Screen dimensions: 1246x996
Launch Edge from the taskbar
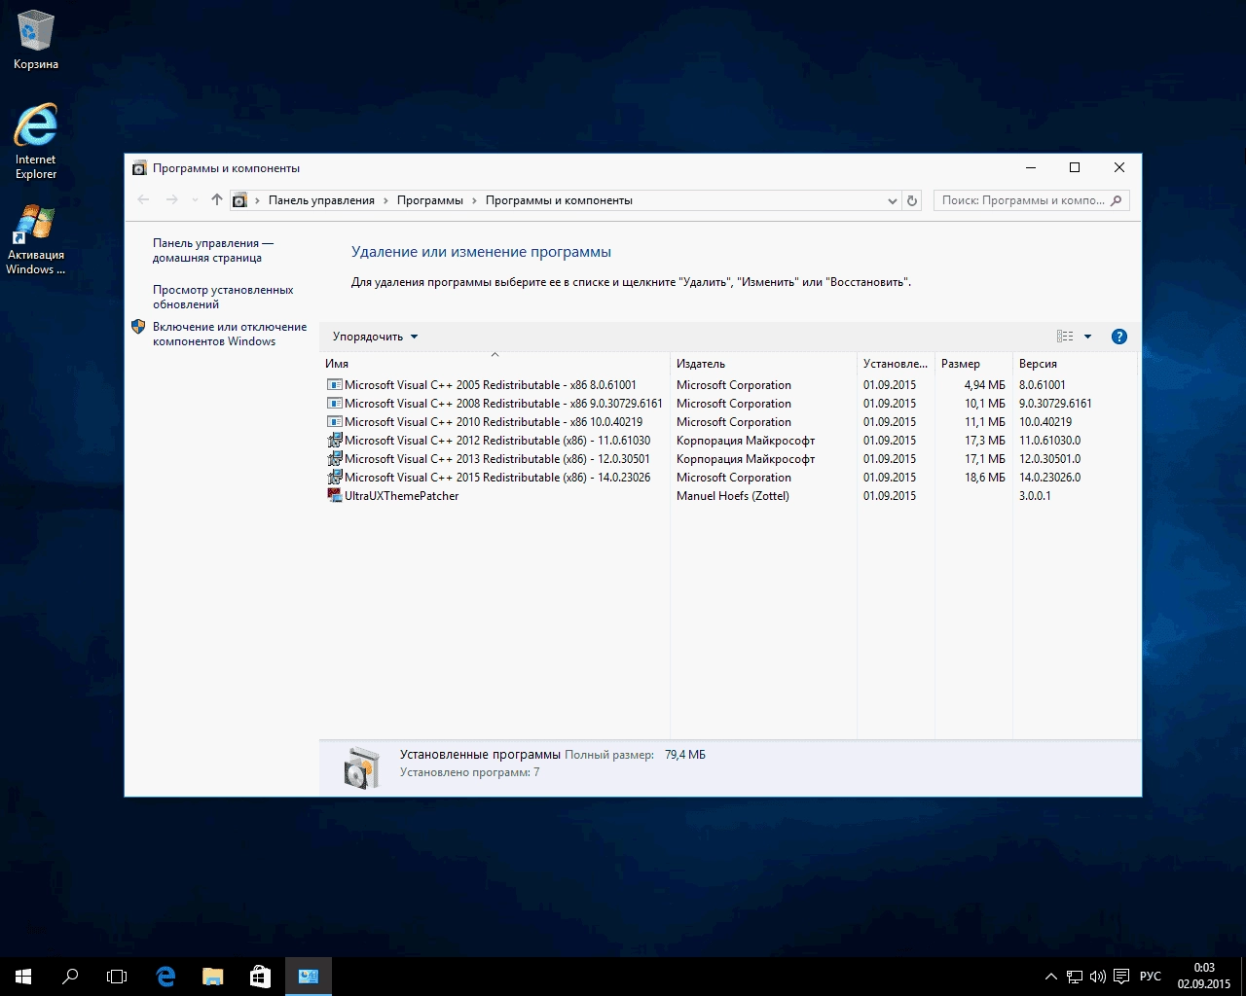coord(165,977)
